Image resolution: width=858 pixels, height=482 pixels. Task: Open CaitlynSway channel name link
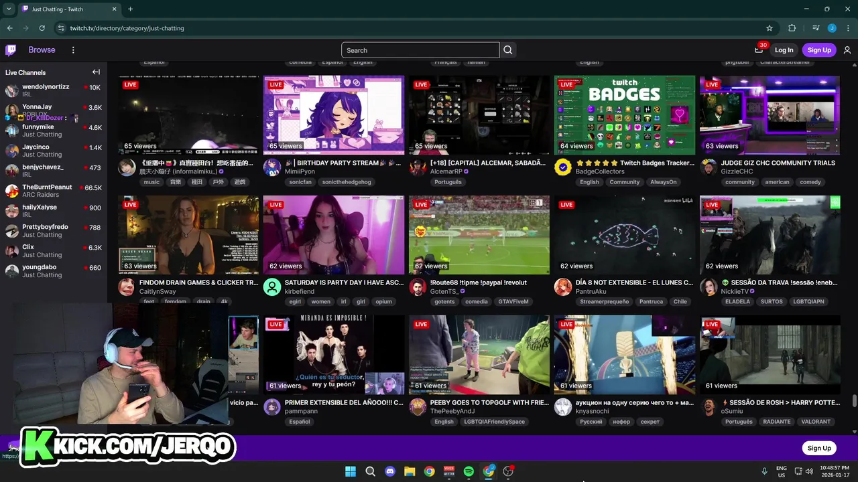(x=158, y=292)
